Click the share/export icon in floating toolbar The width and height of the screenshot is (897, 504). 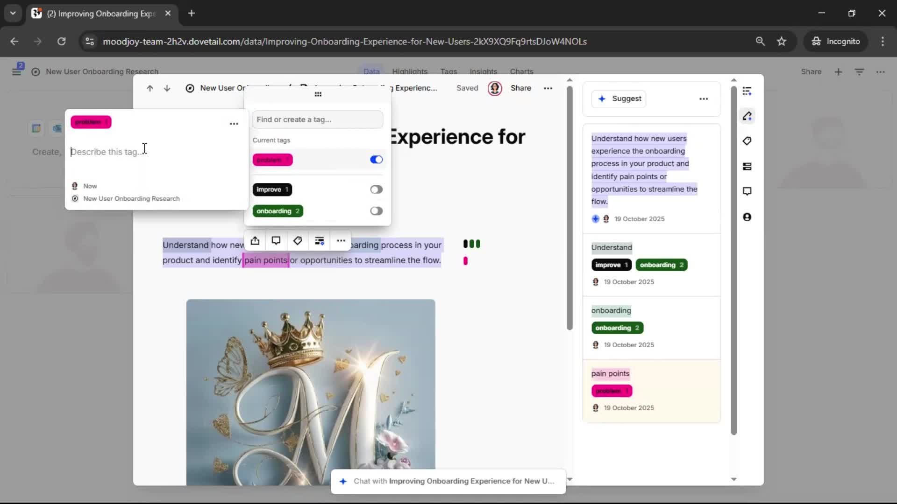(255, 241)
